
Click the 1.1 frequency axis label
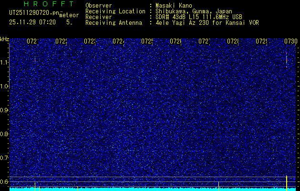point(4,63)
